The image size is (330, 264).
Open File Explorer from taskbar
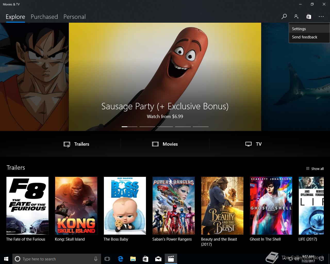(x=133, y=259)
